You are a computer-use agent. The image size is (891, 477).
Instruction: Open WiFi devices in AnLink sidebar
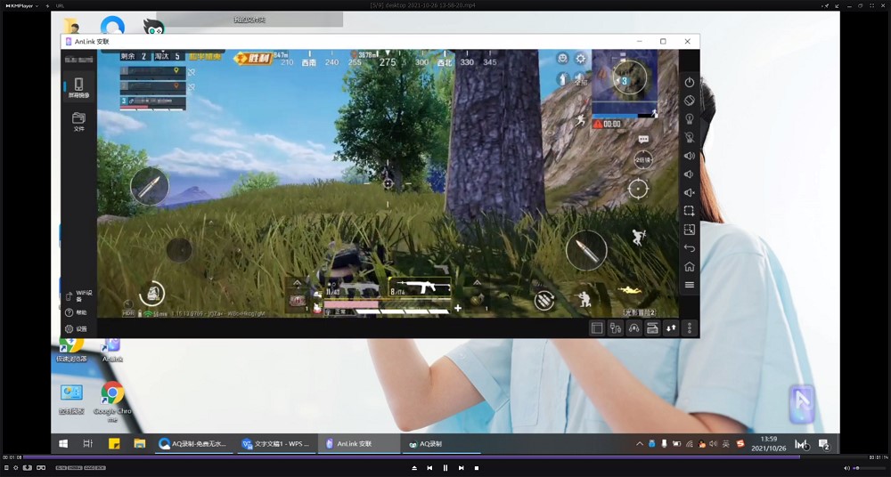click(x=79, y=295)
